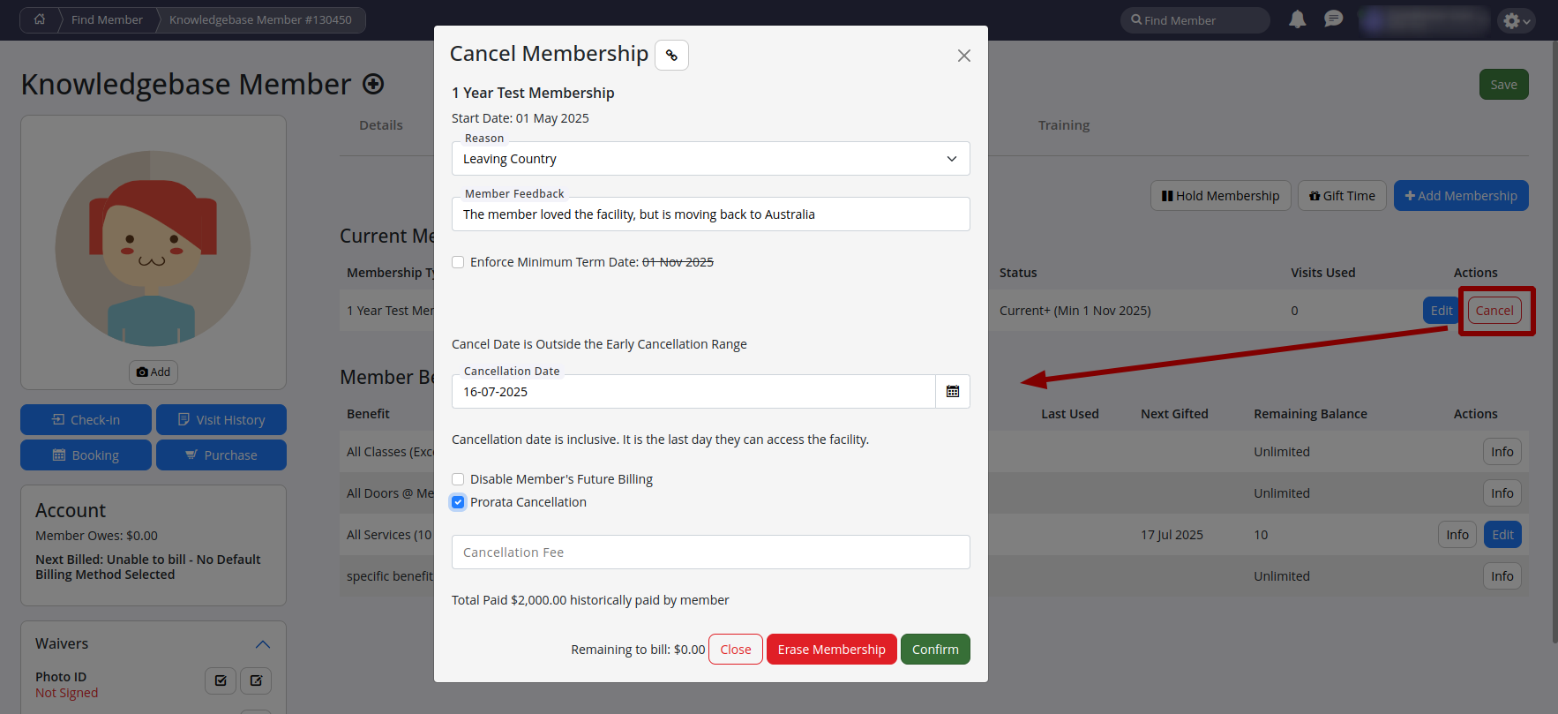Click the link icon beside Cancel Membership title
1558x714 pixels.
[671, 55]
